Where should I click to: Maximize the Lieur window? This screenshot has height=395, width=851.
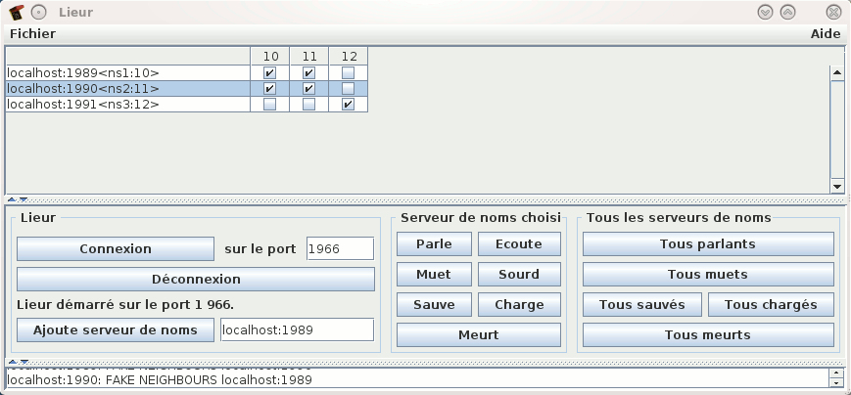point(788,12)
